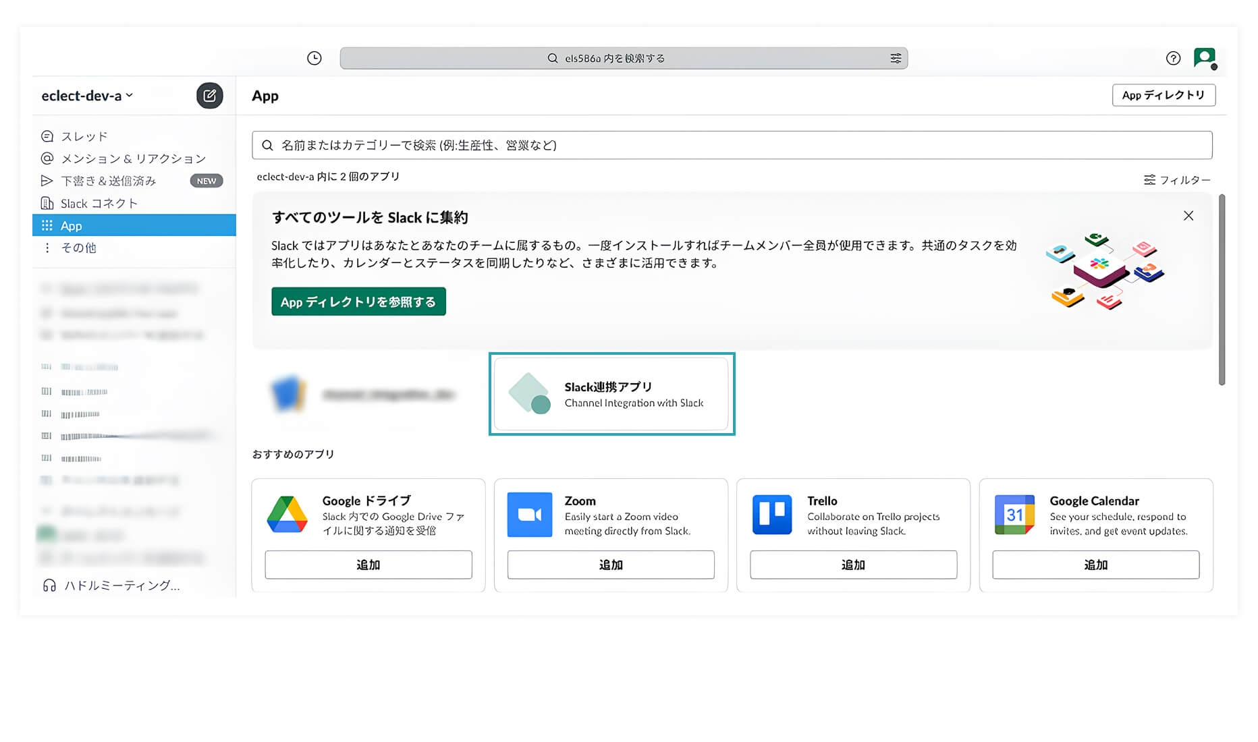Image resolution: width=1258 pixels, height=742 pixels.
Task: Click the スレッド thread icon
Action: [x=47, y=136]
